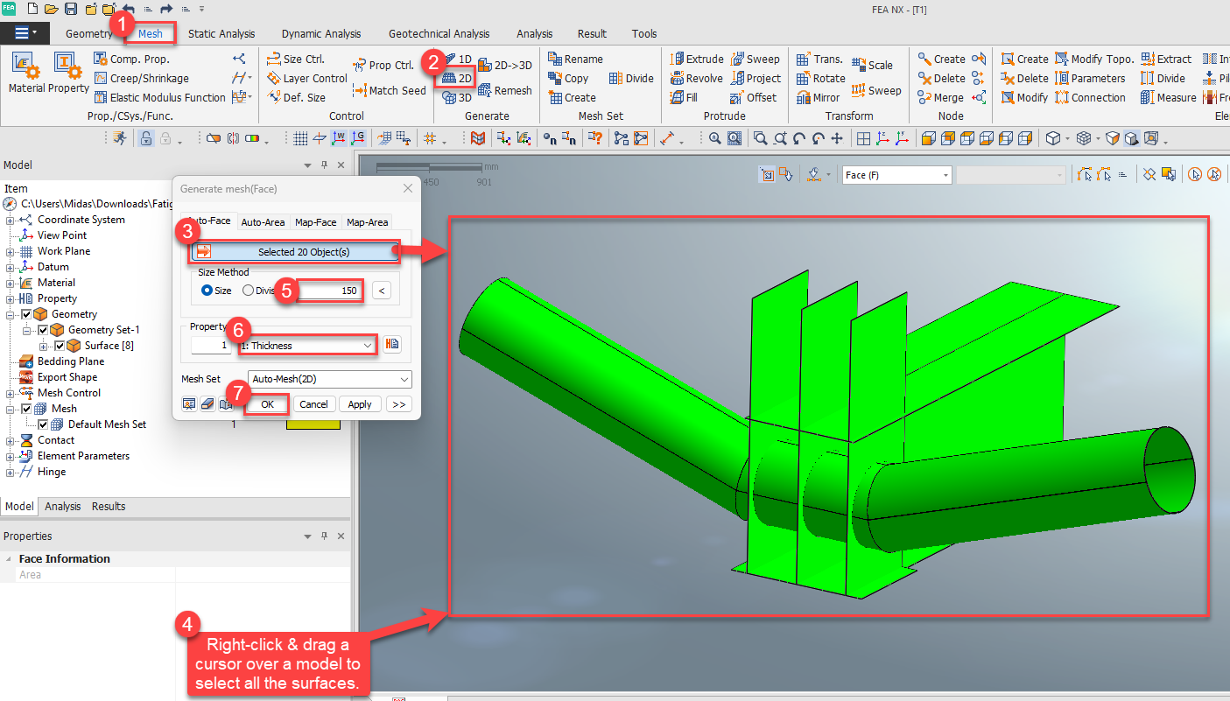Open the Auto-Mesh(2D) mesh set dropdown
This screenshot has height=701, width=1230.
pyautogui.click(x=329, y=379)
